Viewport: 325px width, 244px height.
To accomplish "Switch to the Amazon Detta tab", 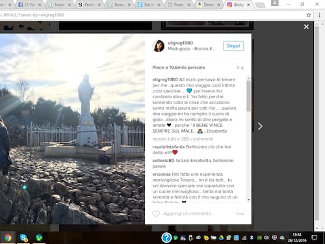I will pyautogui.click(x=208, y=5).
